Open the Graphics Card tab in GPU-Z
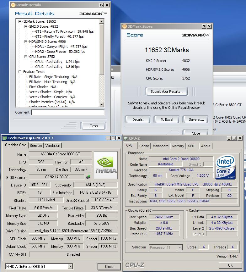 click(x=16, y=145)
